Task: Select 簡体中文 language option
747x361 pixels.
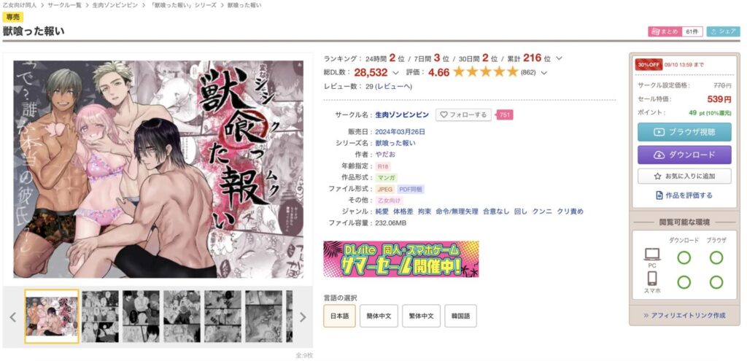Action: (379, 316)
